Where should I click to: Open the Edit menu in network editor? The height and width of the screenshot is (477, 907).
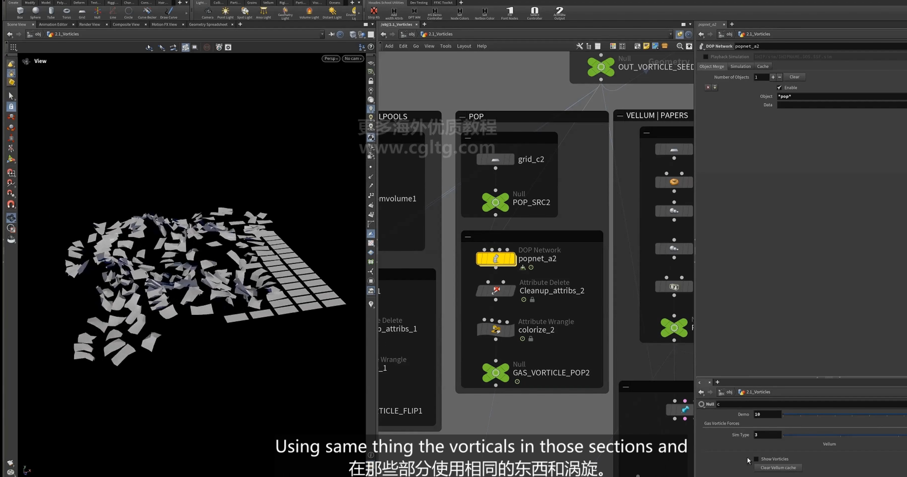pyautogui.click(x=403, y=46)
